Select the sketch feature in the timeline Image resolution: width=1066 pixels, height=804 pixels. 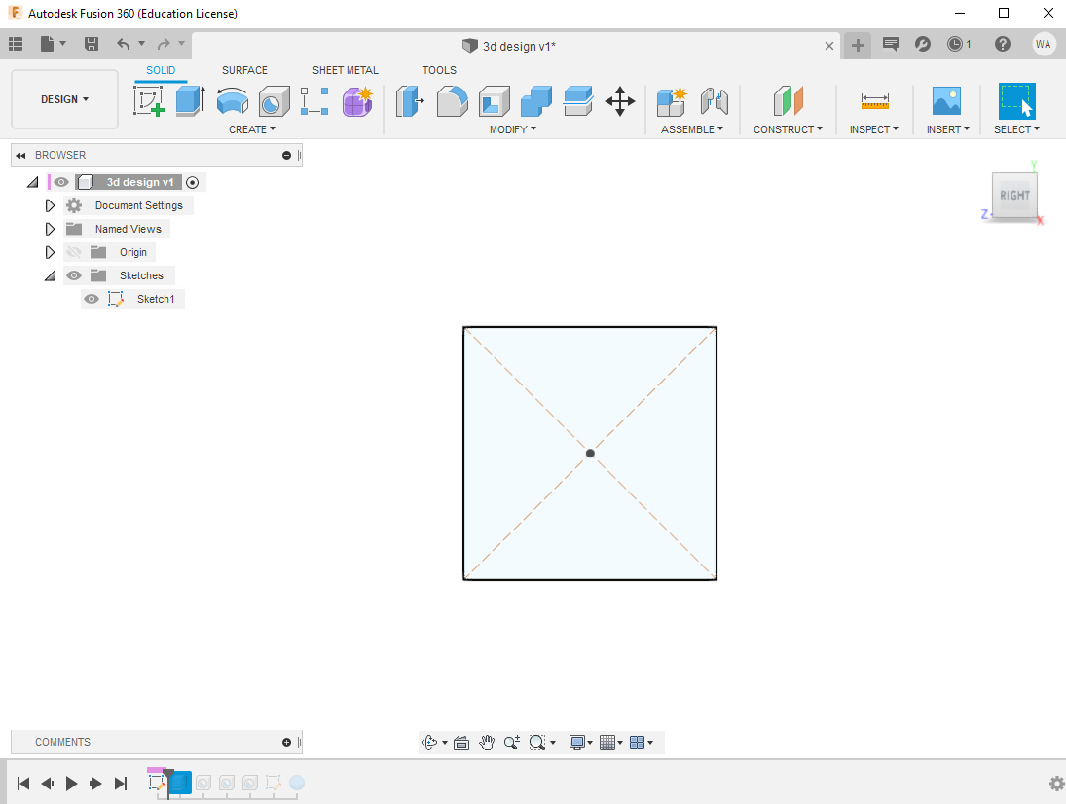157,783
